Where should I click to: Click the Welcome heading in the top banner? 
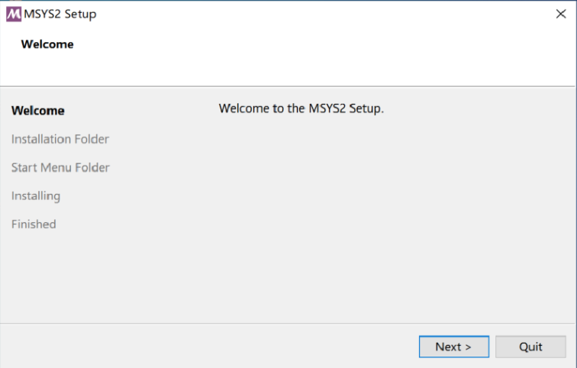coord(47,44)
